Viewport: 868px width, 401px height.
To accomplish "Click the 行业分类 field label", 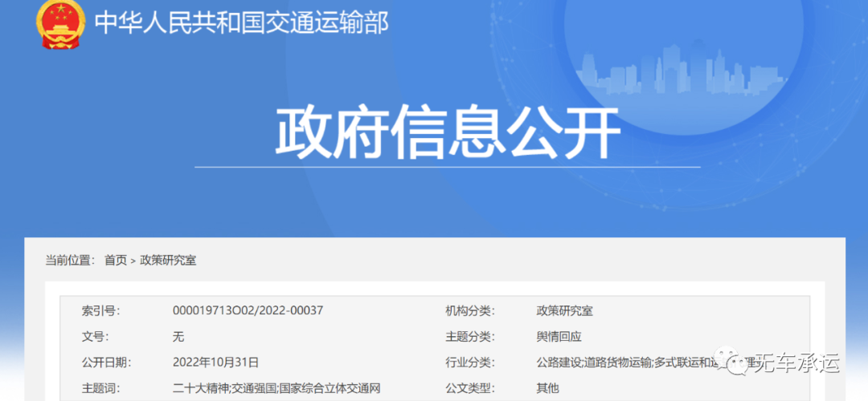I will click(469, 363).
